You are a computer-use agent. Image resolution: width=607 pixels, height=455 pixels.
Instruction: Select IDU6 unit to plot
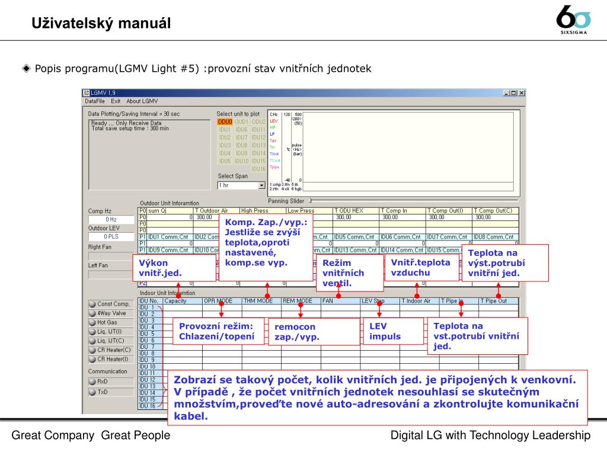coord(242,130)
